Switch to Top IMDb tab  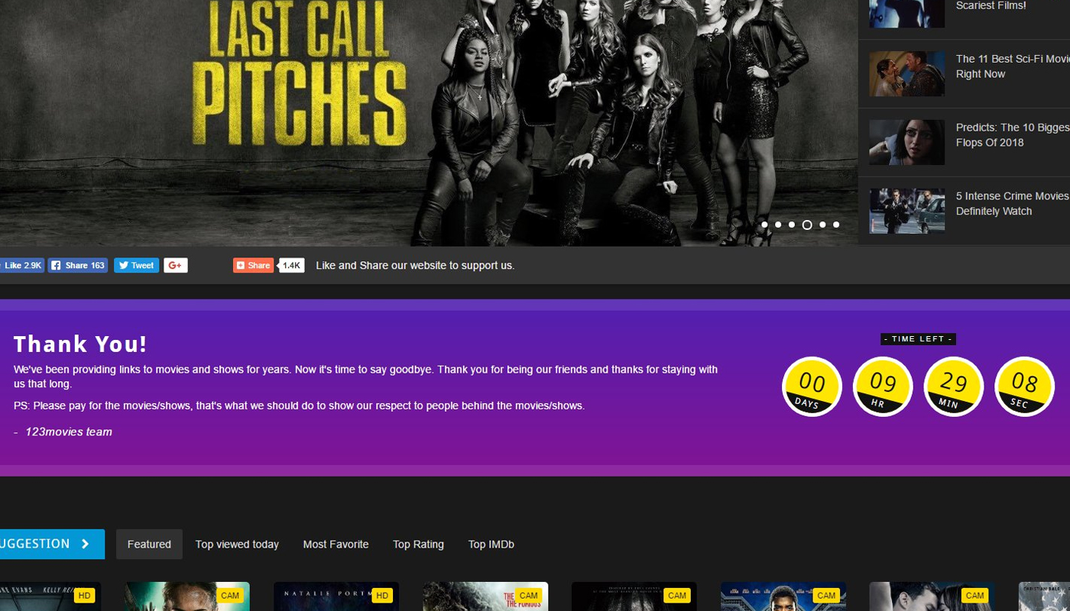click(x=491, y=544)
